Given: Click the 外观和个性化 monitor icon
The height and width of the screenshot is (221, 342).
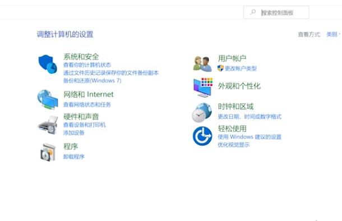Looking at the screenshot, I should pos(203,88).
